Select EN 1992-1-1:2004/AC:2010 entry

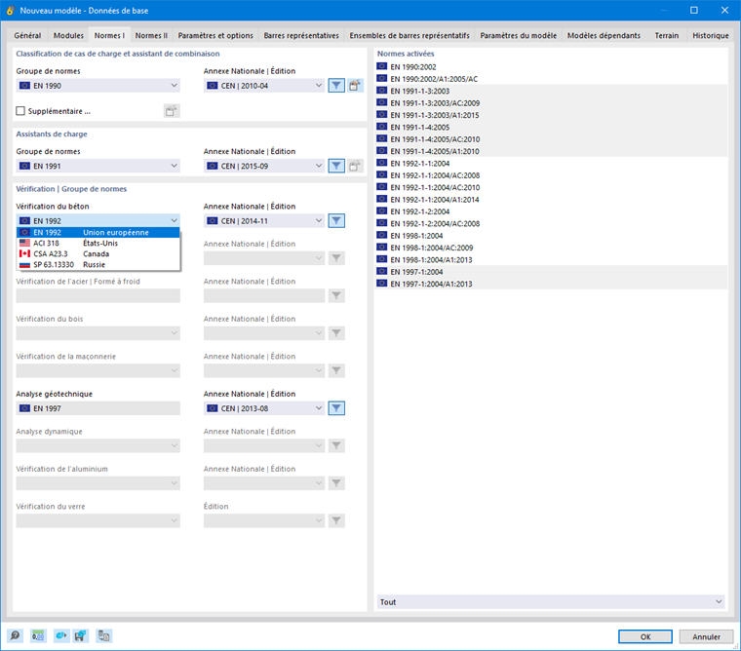click(551, 187)
